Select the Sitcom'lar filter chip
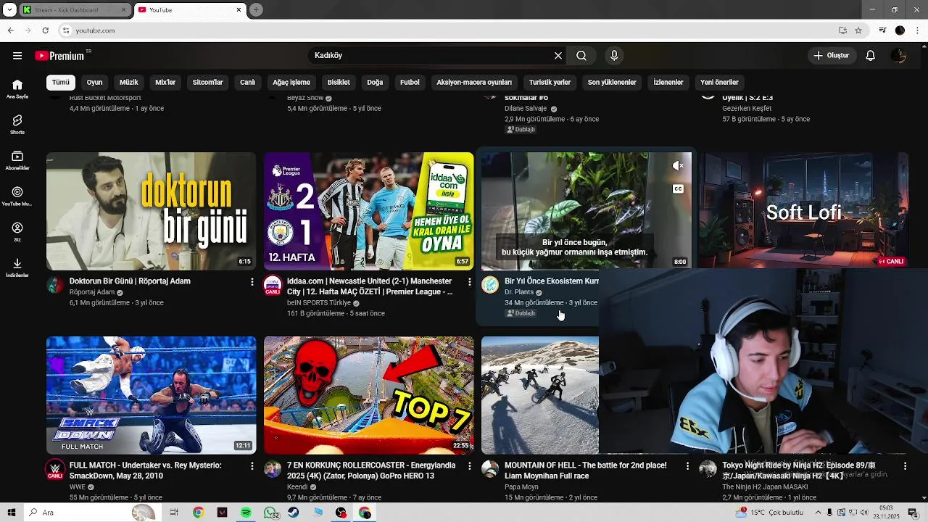 pos(207,83)
